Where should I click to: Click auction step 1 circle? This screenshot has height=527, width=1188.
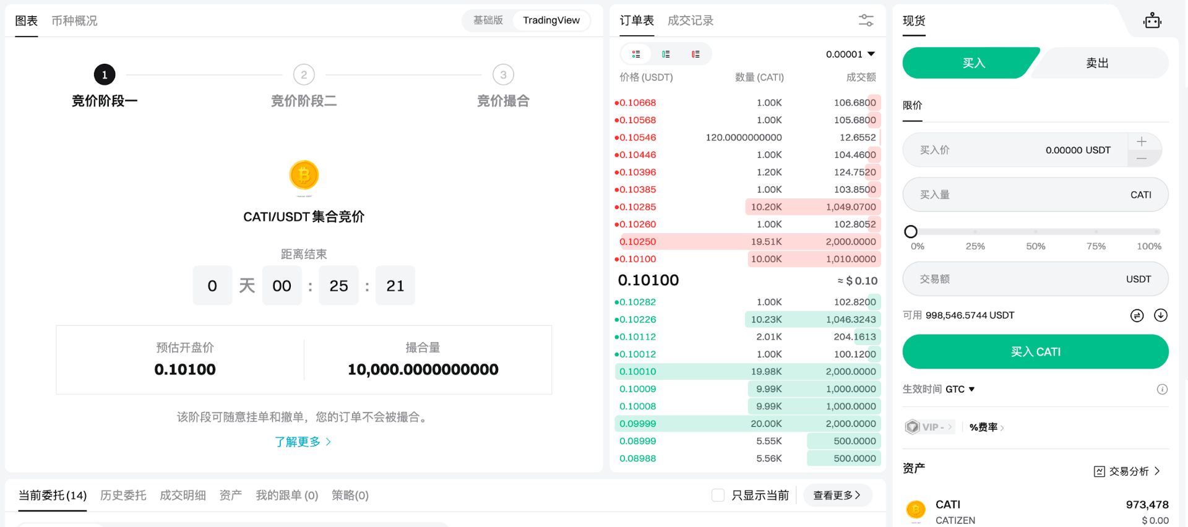[x=105, y=75]
